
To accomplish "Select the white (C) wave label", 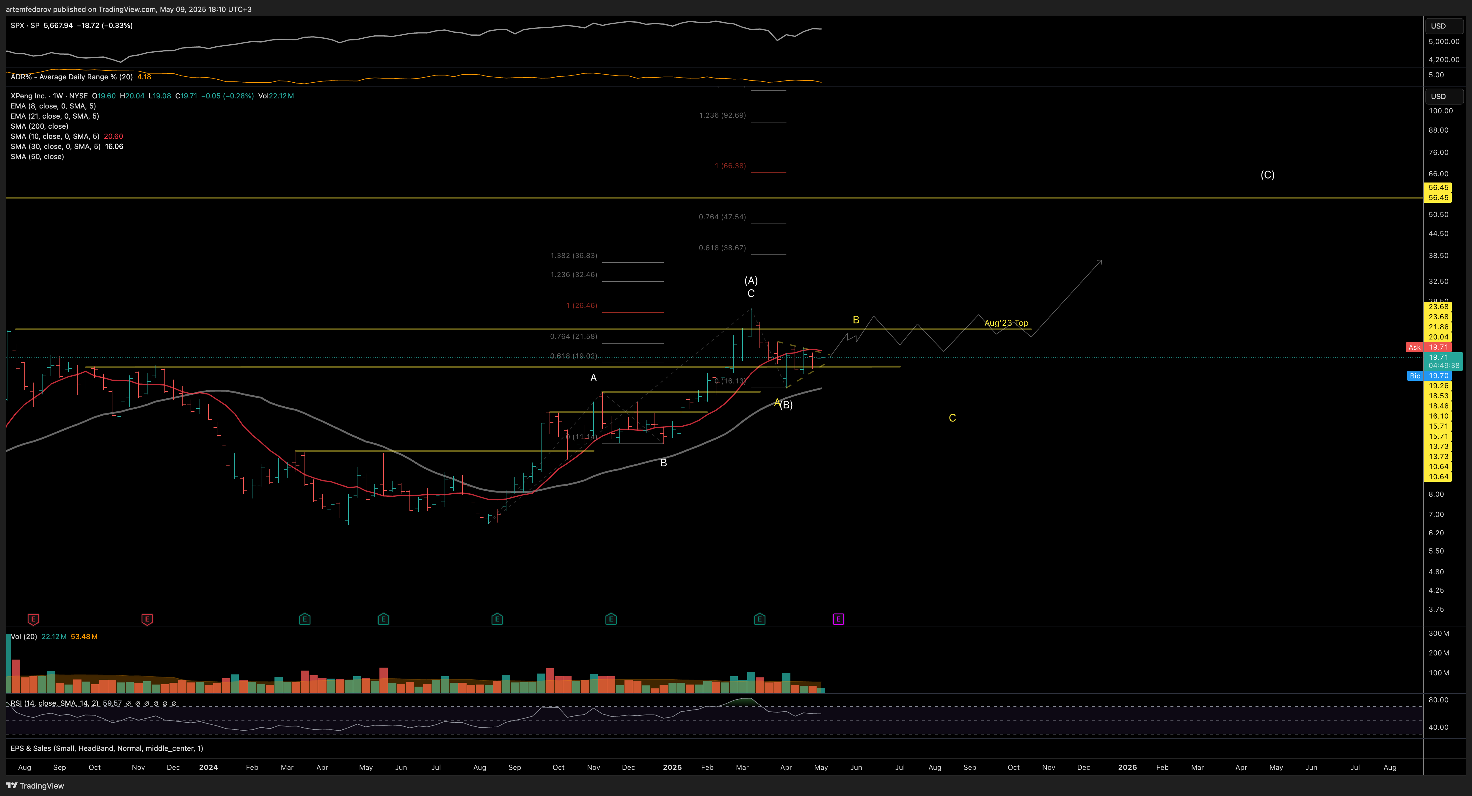I will tap(1267, 175).
